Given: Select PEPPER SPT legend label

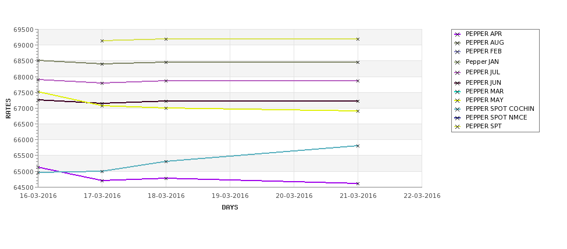Looking at the screenshot, I should (483, 126).
